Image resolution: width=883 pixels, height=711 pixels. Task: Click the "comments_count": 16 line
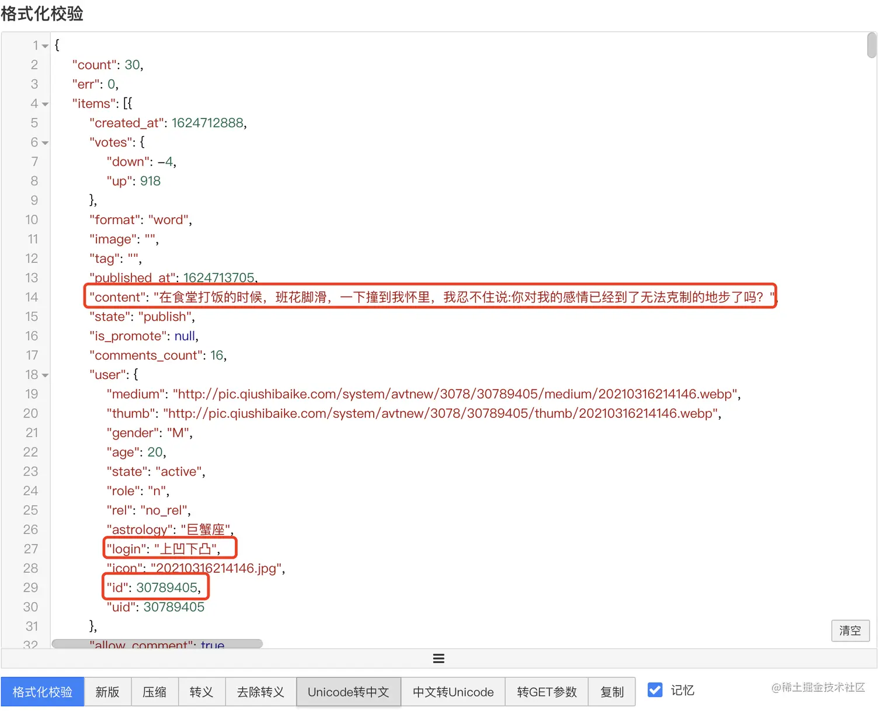(x=158, y=355)
